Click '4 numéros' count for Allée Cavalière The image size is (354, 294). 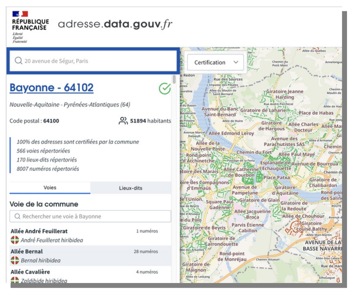pos(147,272)
